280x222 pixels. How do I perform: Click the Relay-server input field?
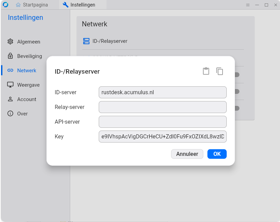(162, 107)
